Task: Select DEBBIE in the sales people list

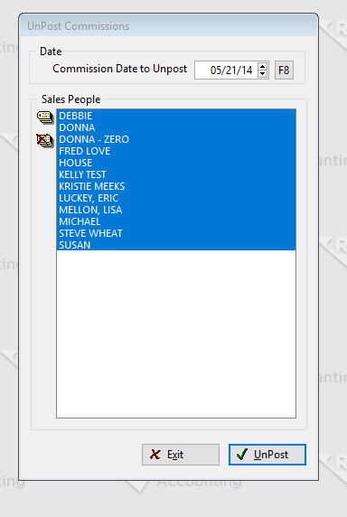Action: click(176, 116)
